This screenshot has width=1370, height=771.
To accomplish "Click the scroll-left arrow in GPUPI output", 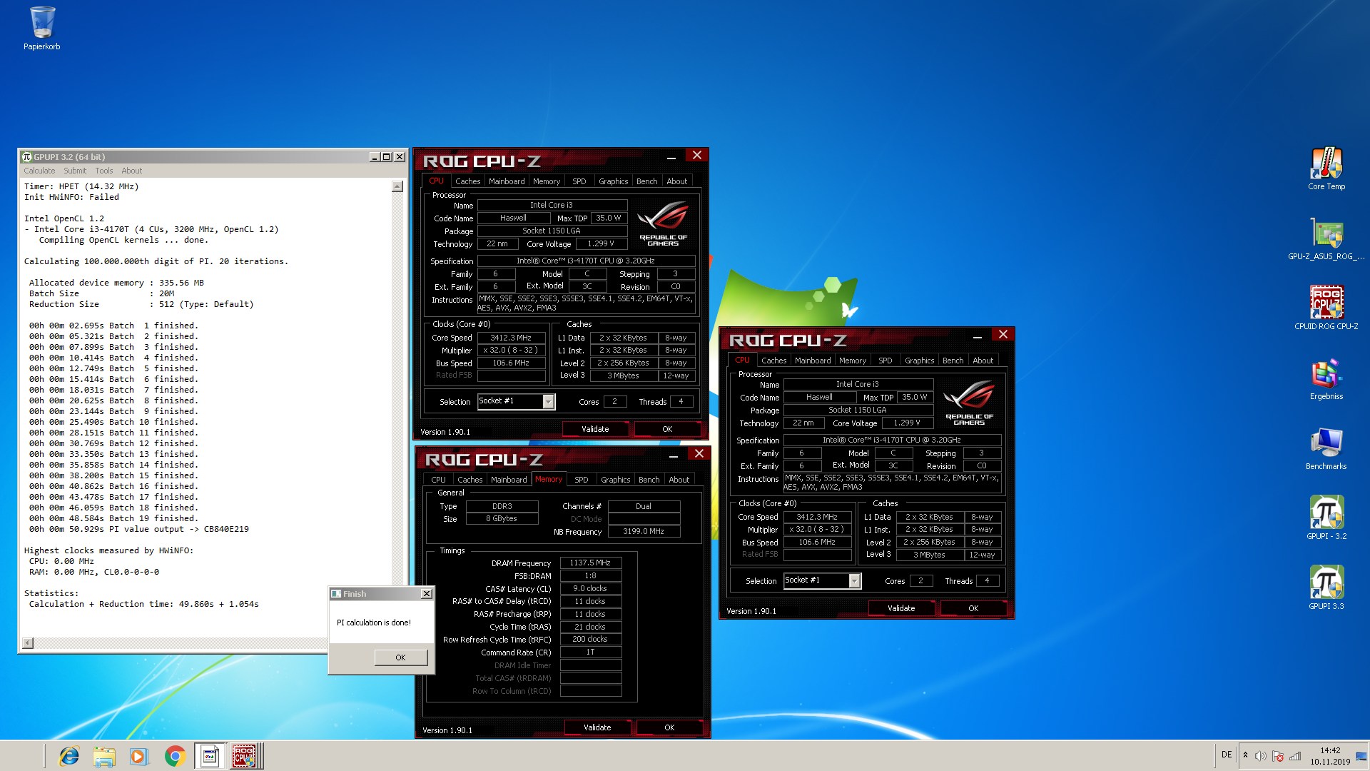I will click(28, 643).
